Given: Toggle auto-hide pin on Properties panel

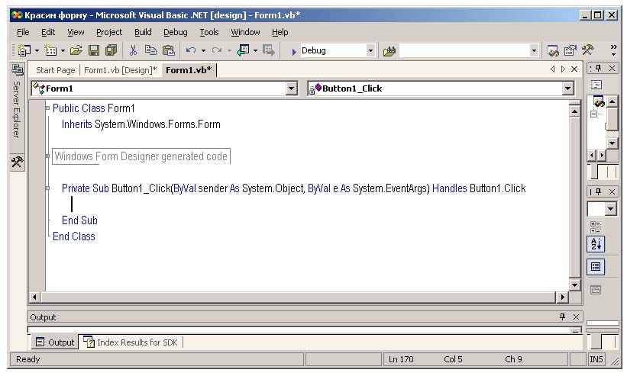Looking at the screenshot, I should pos(598,191).
